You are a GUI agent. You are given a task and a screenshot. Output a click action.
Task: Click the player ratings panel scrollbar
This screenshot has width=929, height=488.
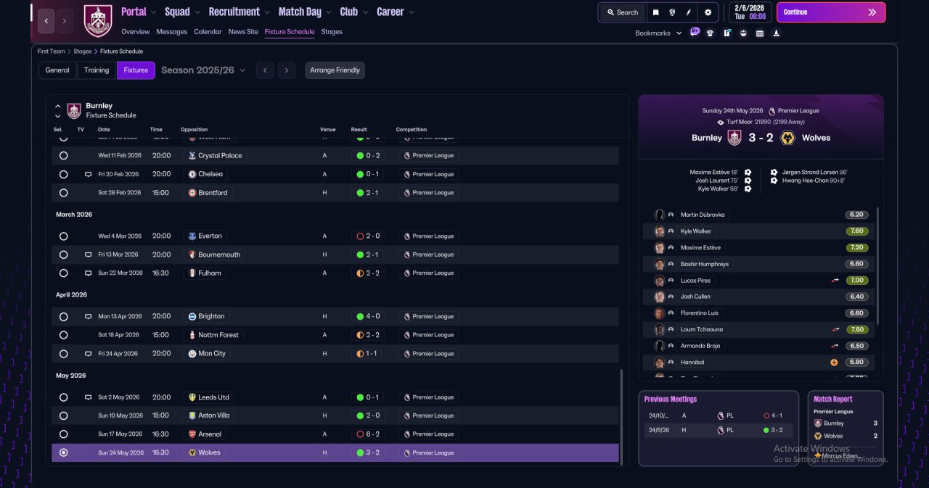point(877,265)
